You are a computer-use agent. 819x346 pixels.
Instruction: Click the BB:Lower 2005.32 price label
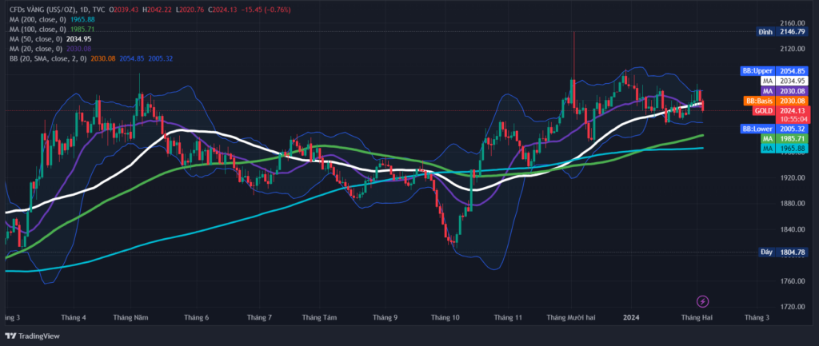pyautogui.click(x=774, y=129)
